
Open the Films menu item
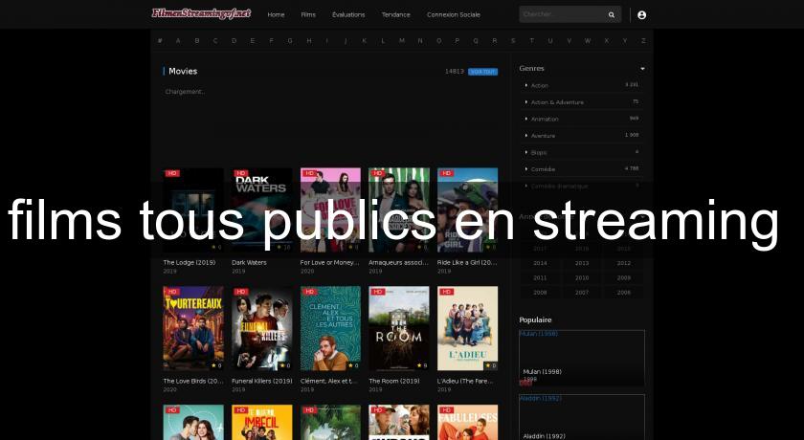point(308,15)
